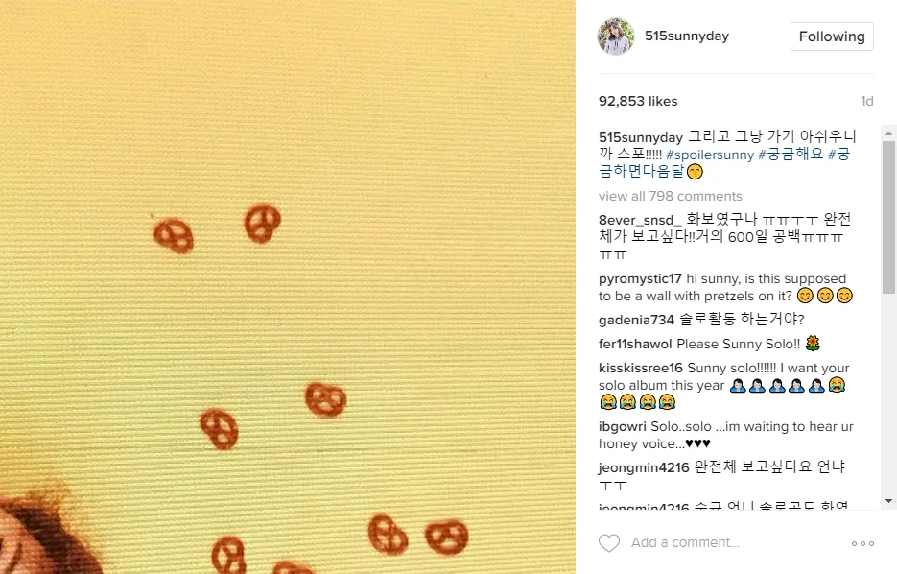Click the pretzel wallpaper post image
Viewport: 897px width, 574px height.
[x=288, y=287]
